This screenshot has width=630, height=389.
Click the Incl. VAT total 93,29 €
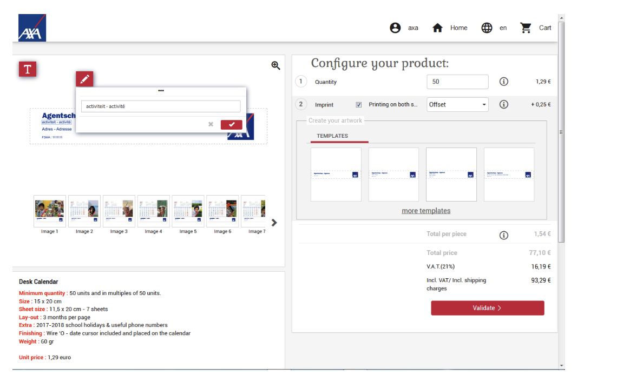(x=541, y=280)
